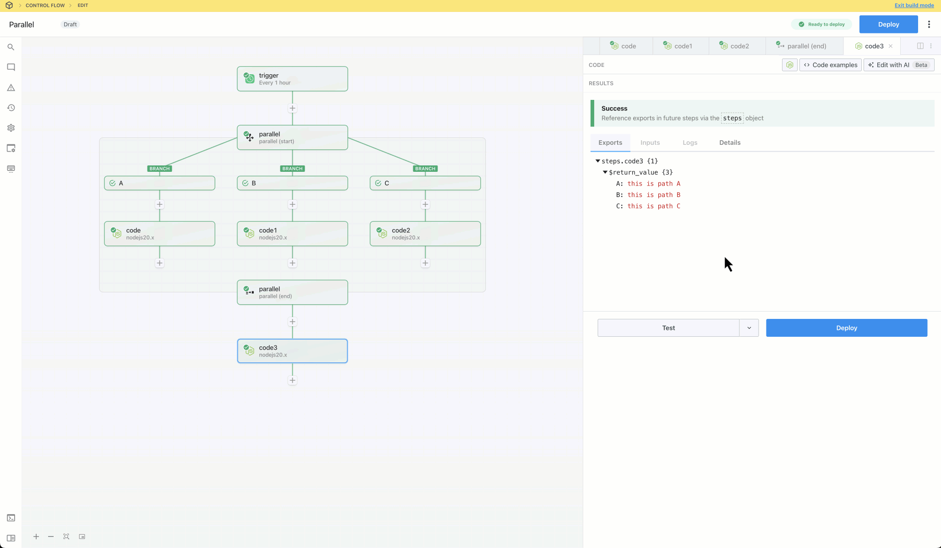Click the settings gear icon sidebar

pos(11,128)
